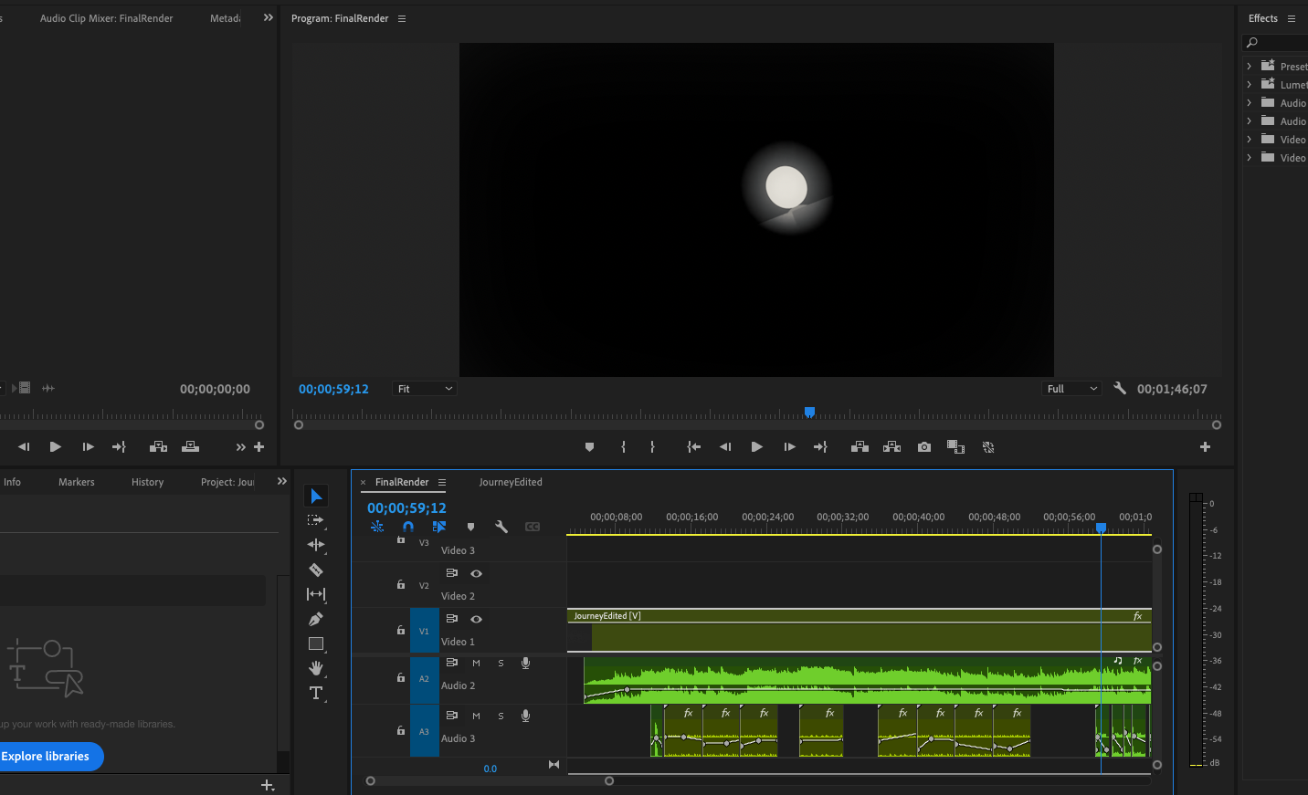Click the Explore libraries button

pos(46,757)
